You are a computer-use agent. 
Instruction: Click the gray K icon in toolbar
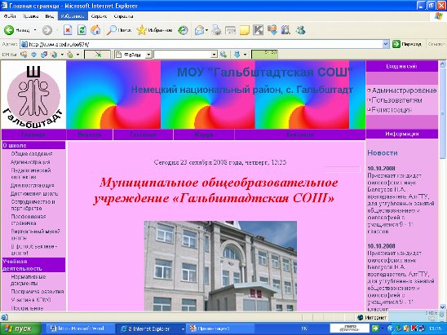coord(258,30)
